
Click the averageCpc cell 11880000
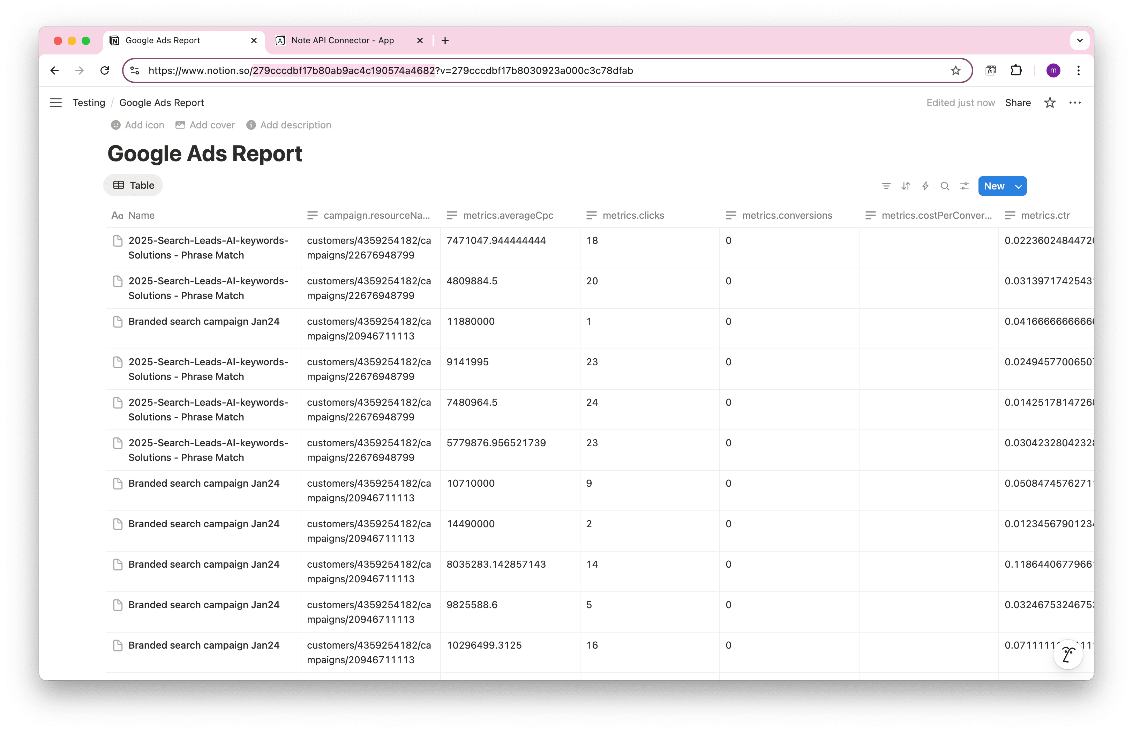click(510, 328)
